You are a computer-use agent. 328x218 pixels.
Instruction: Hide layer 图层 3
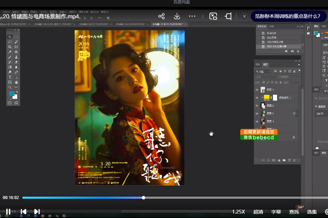[x=257, y=90]
